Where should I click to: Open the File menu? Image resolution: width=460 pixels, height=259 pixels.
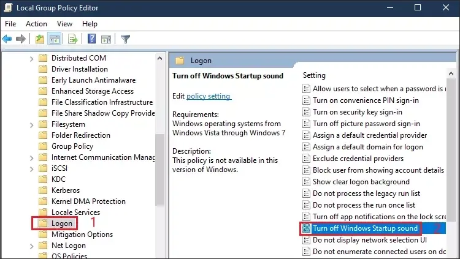[10, 24]
